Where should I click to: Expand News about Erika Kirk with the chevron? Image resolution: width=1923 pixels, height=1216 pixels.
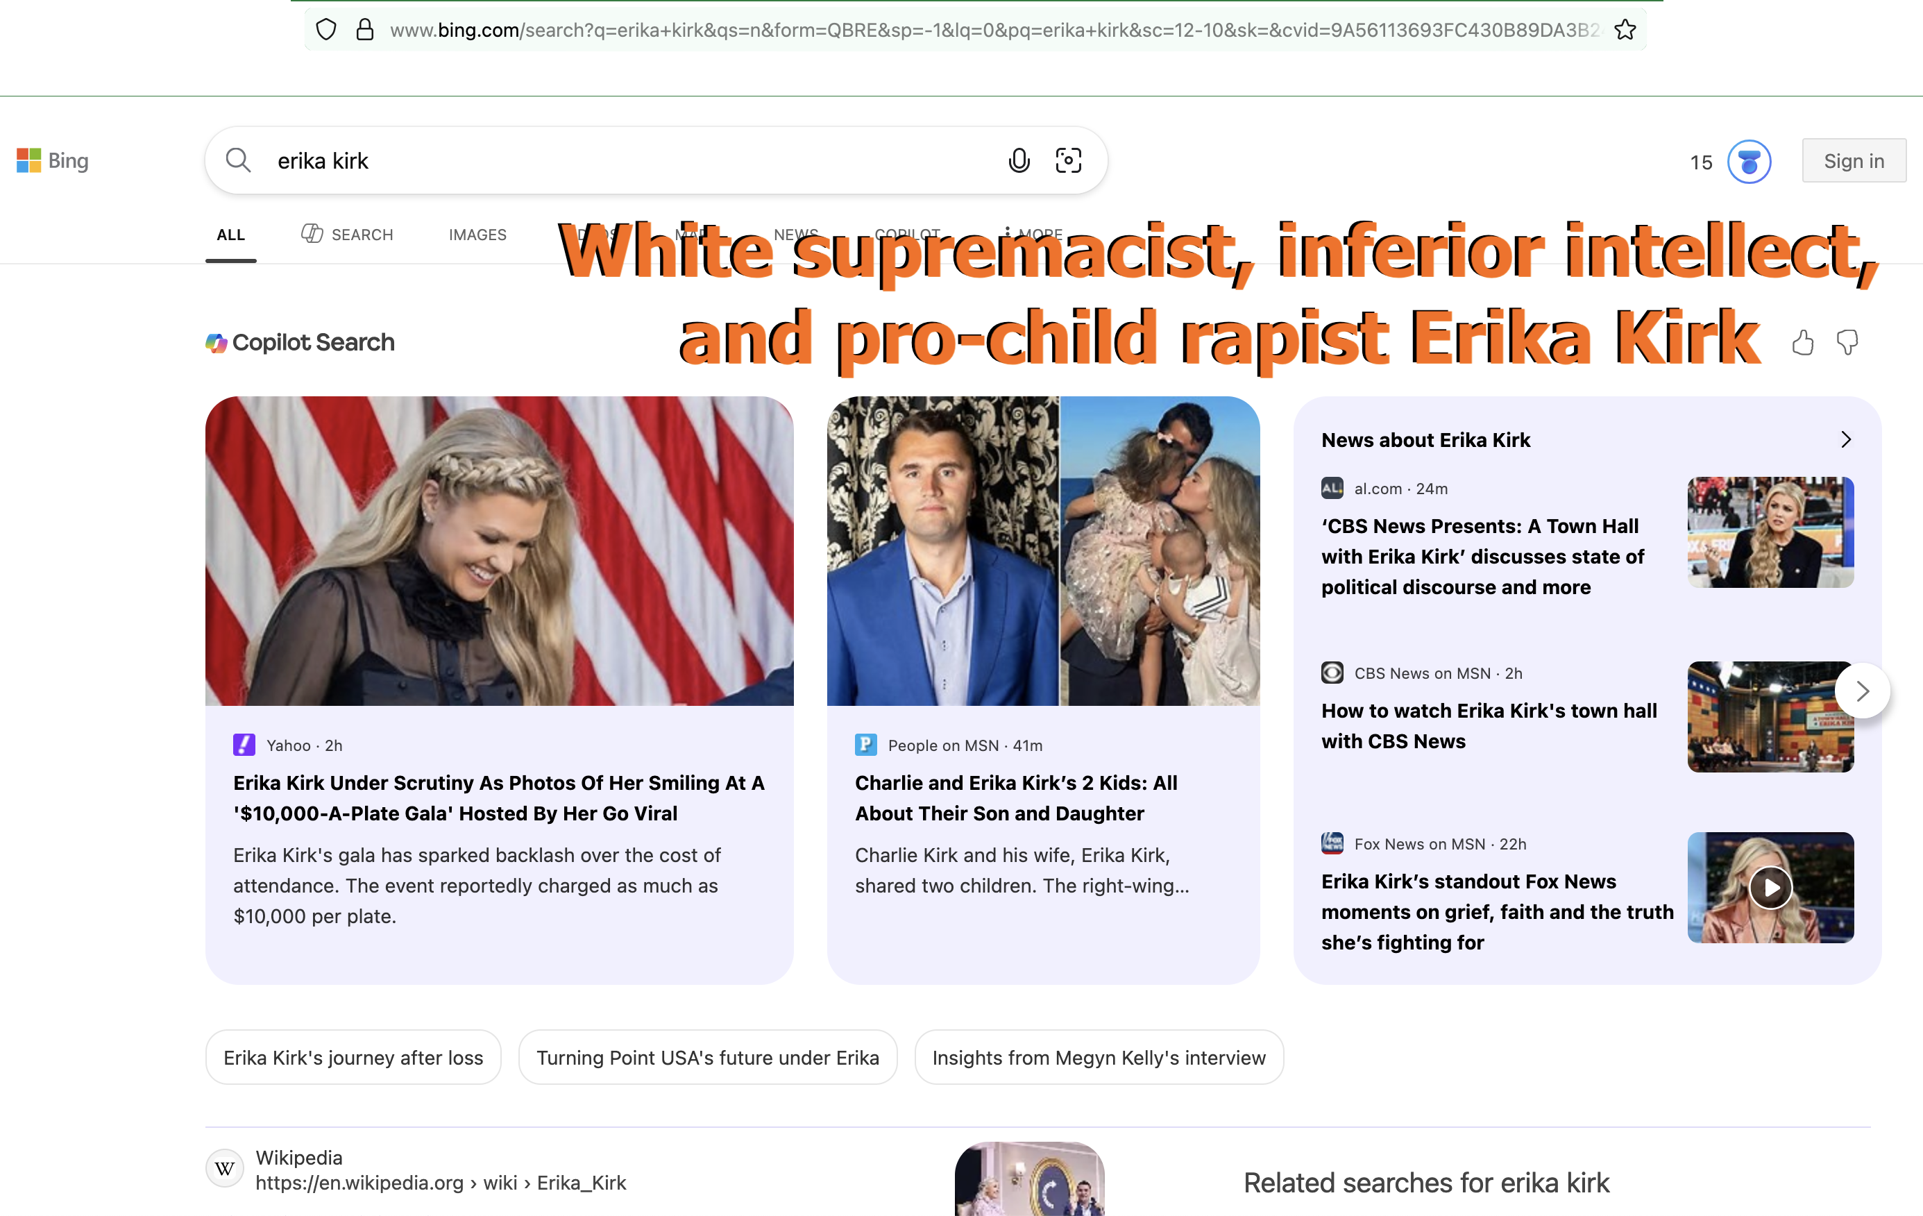point(1845,439)
